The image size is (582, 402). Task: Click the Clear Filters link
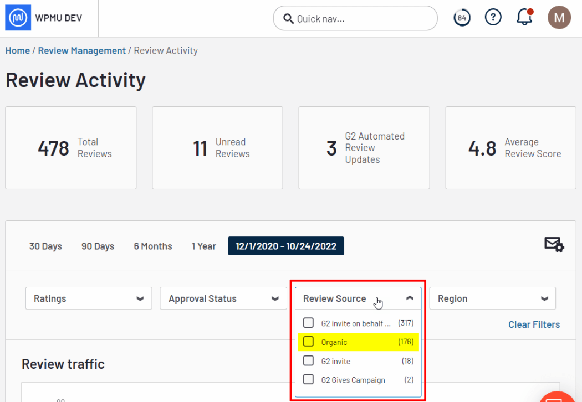click(x=534, y=324)
